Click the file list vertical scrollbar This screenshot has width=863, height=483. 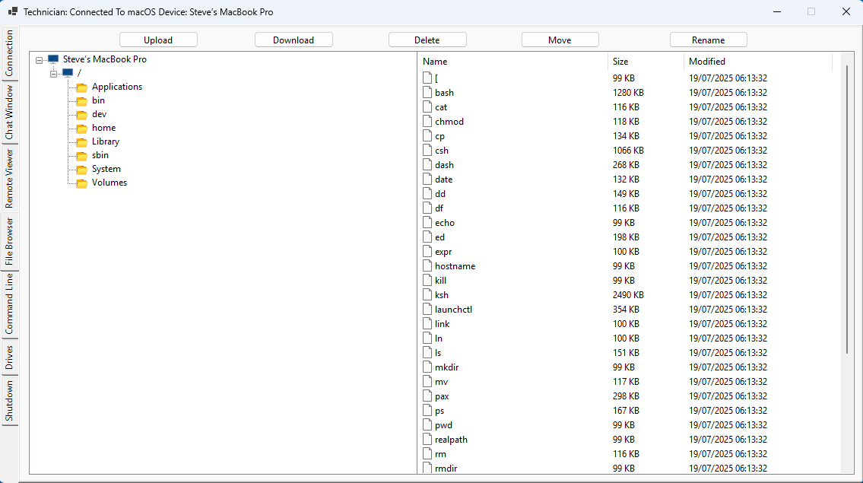pos(848,209)
